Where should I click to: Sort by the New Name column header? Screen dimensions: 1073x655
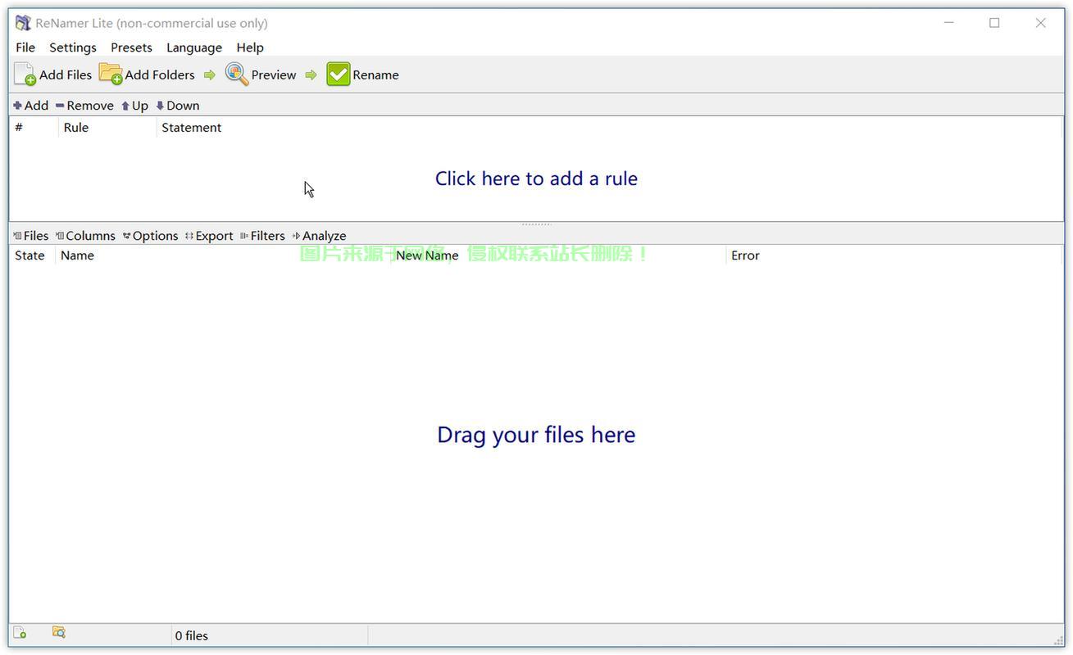pyautogui.click(x=558, y=255)
